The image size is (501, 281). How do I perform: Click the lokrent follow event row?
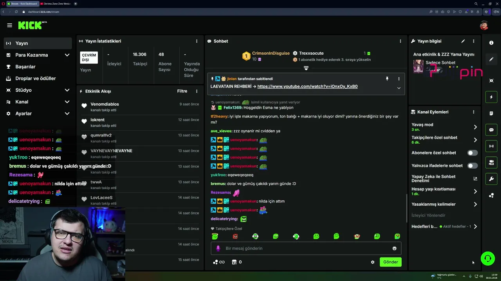tap(140, 123)
